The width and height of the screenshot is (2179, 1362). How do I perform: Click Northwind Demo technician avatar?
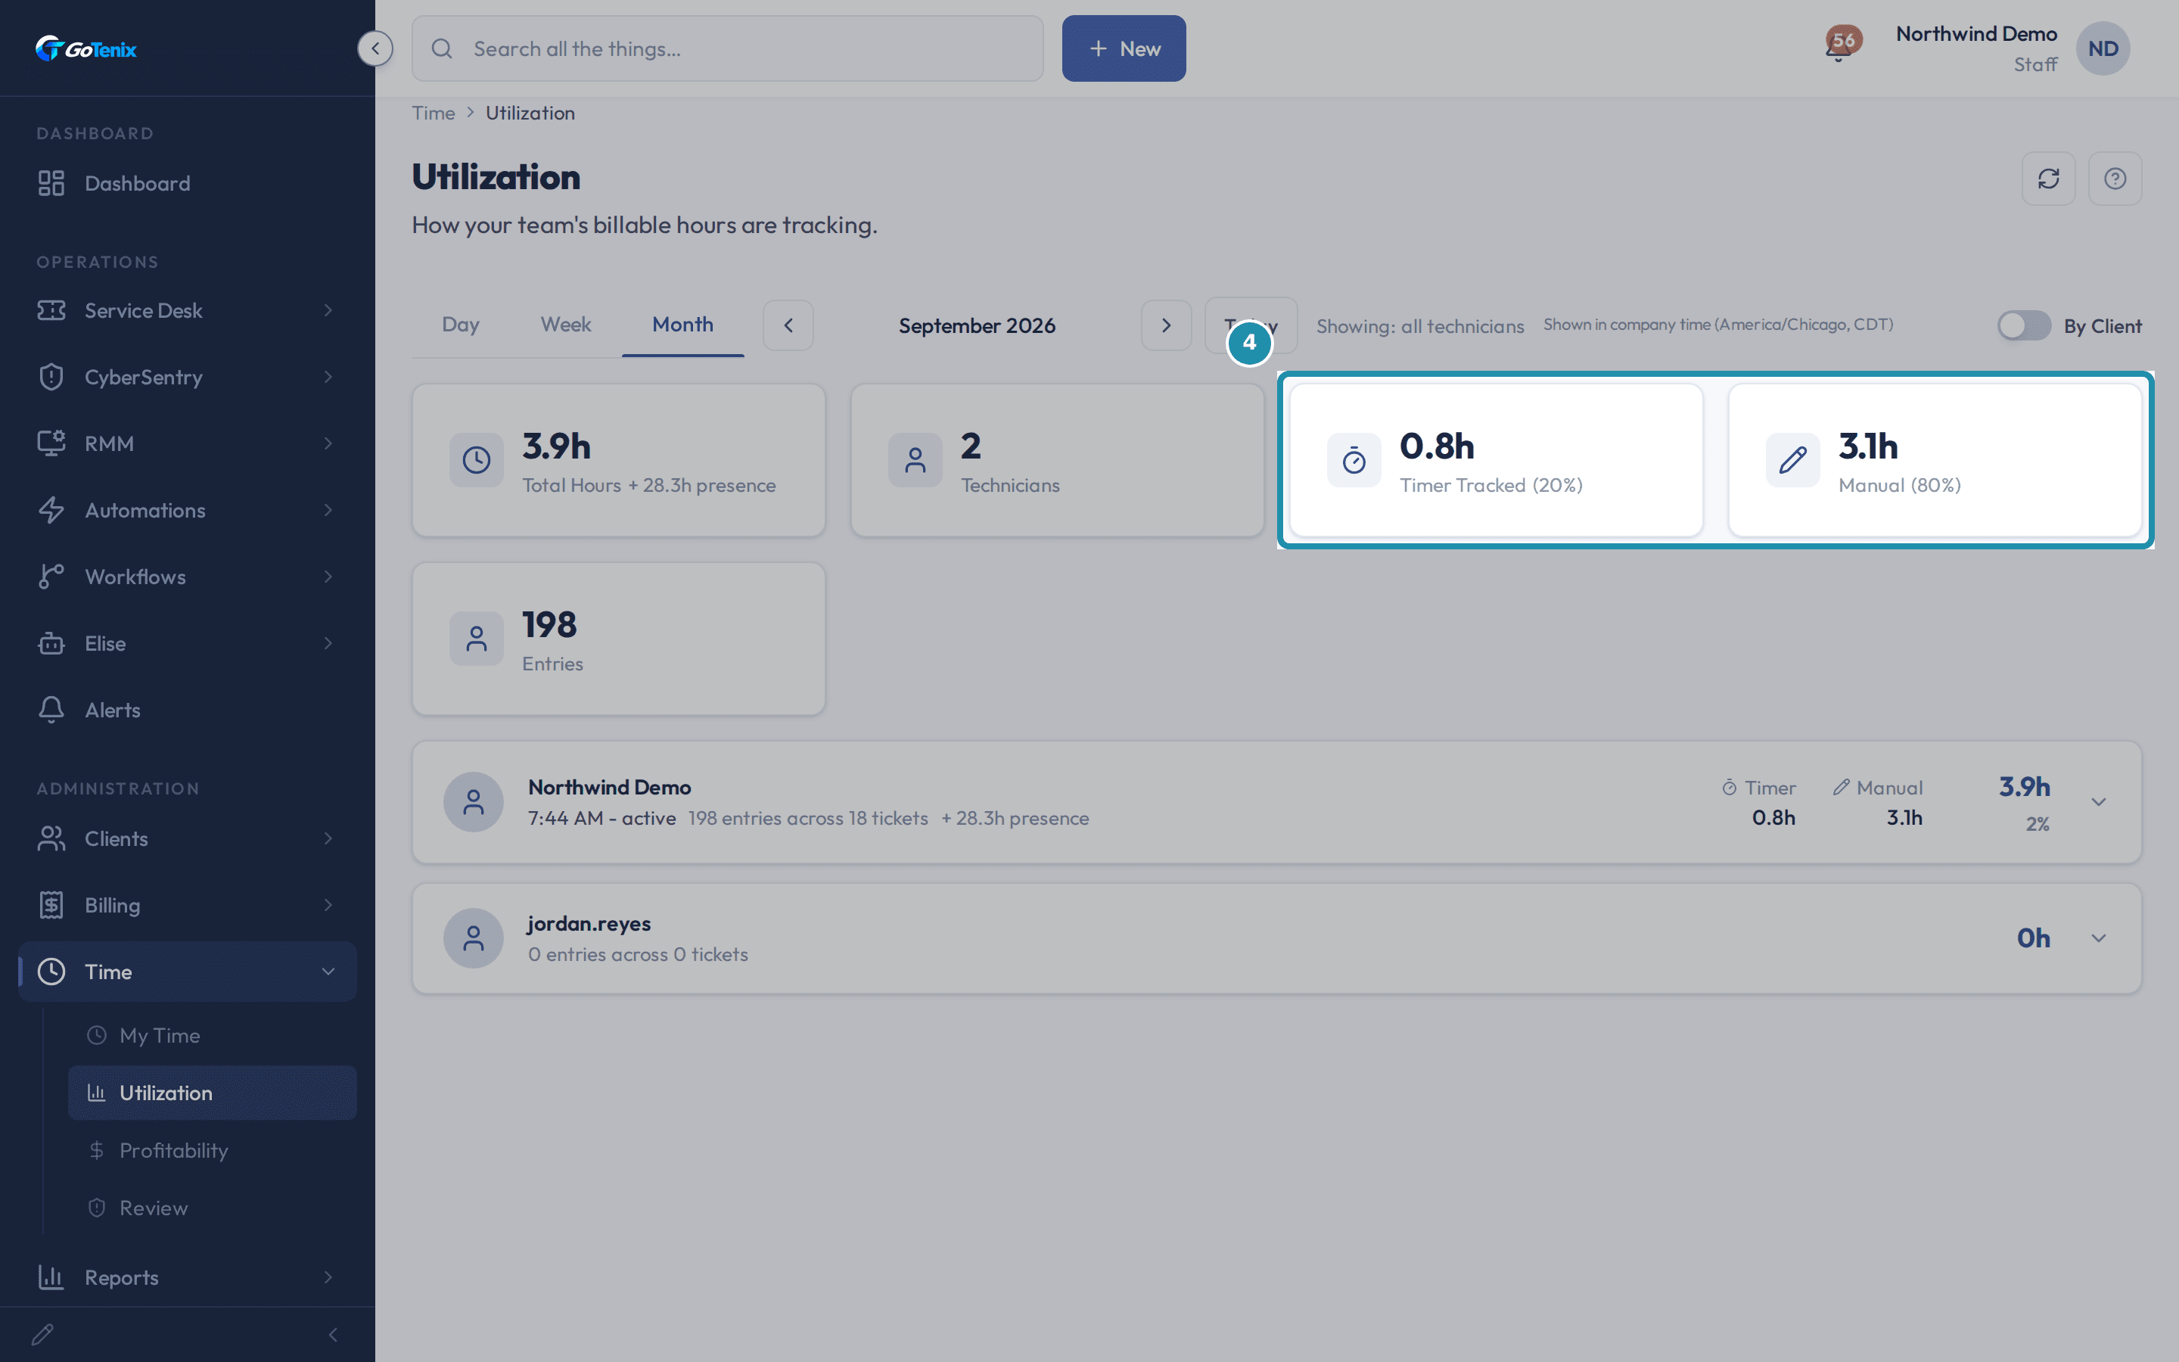[474, 802]
